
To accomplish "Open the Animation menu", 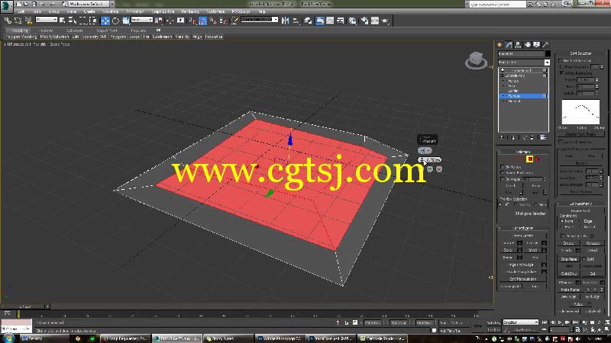I will (x=135, y=11).
